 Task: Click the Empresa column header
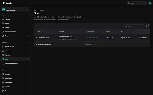click(x=61, y=31)
